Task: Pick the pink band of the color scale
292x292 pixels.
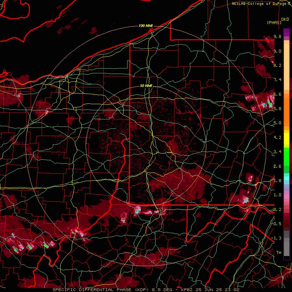Action: tap(286, 197)
